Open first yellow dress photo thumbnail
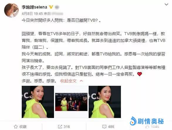Image resolution: width=172 pixels, height=130 pixels. 38,102
